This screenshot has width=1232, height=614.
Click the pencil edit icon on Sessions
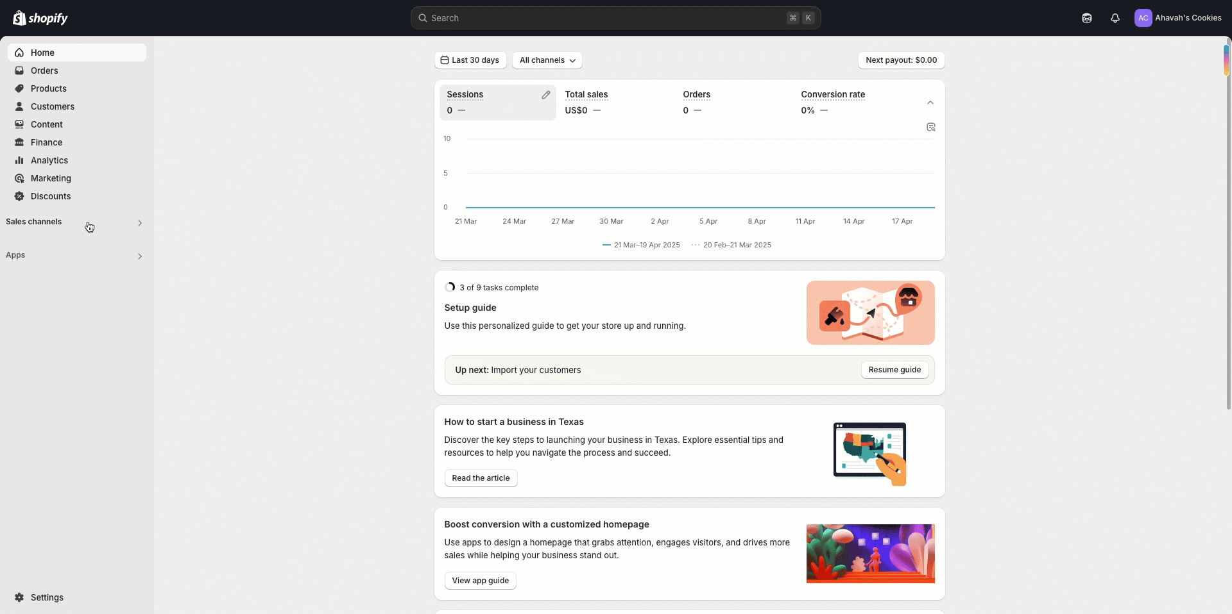tap(546, 95)
